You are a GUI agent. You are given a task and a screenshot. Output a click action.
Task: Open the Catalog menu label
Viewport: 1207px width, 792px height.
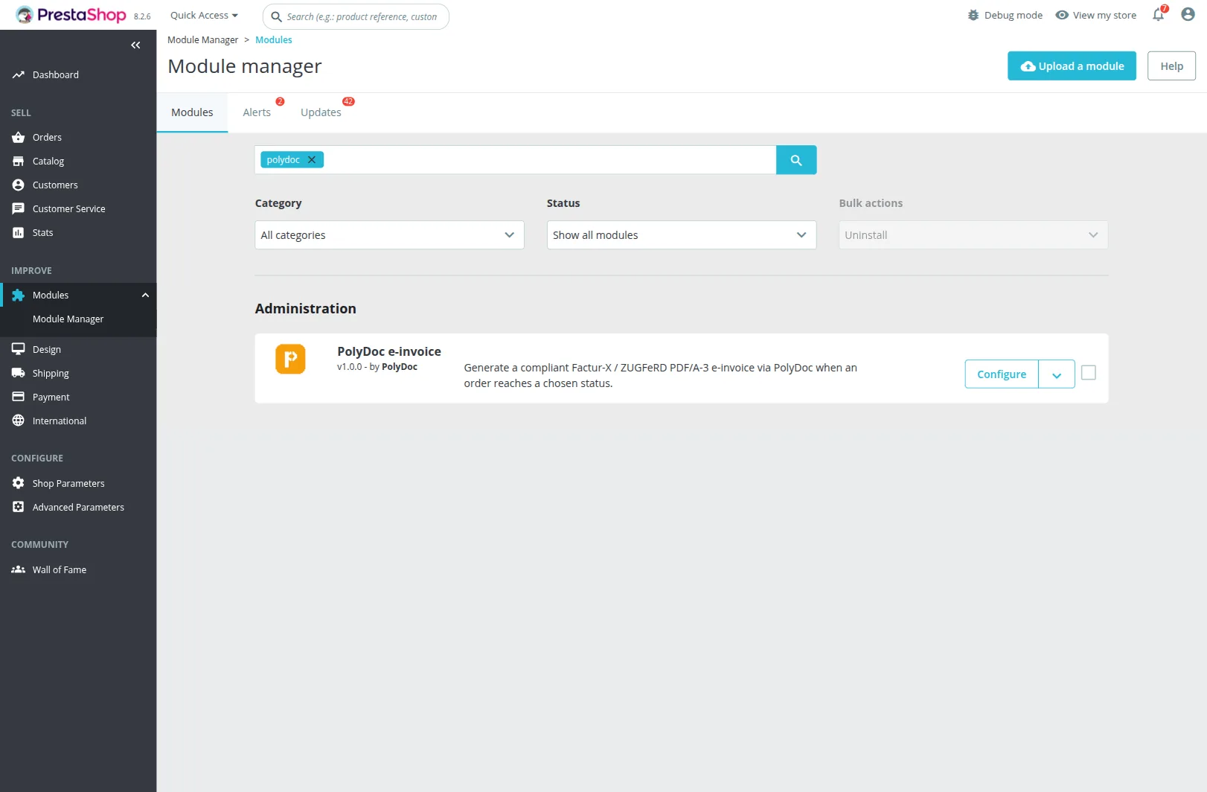[48, 161]
